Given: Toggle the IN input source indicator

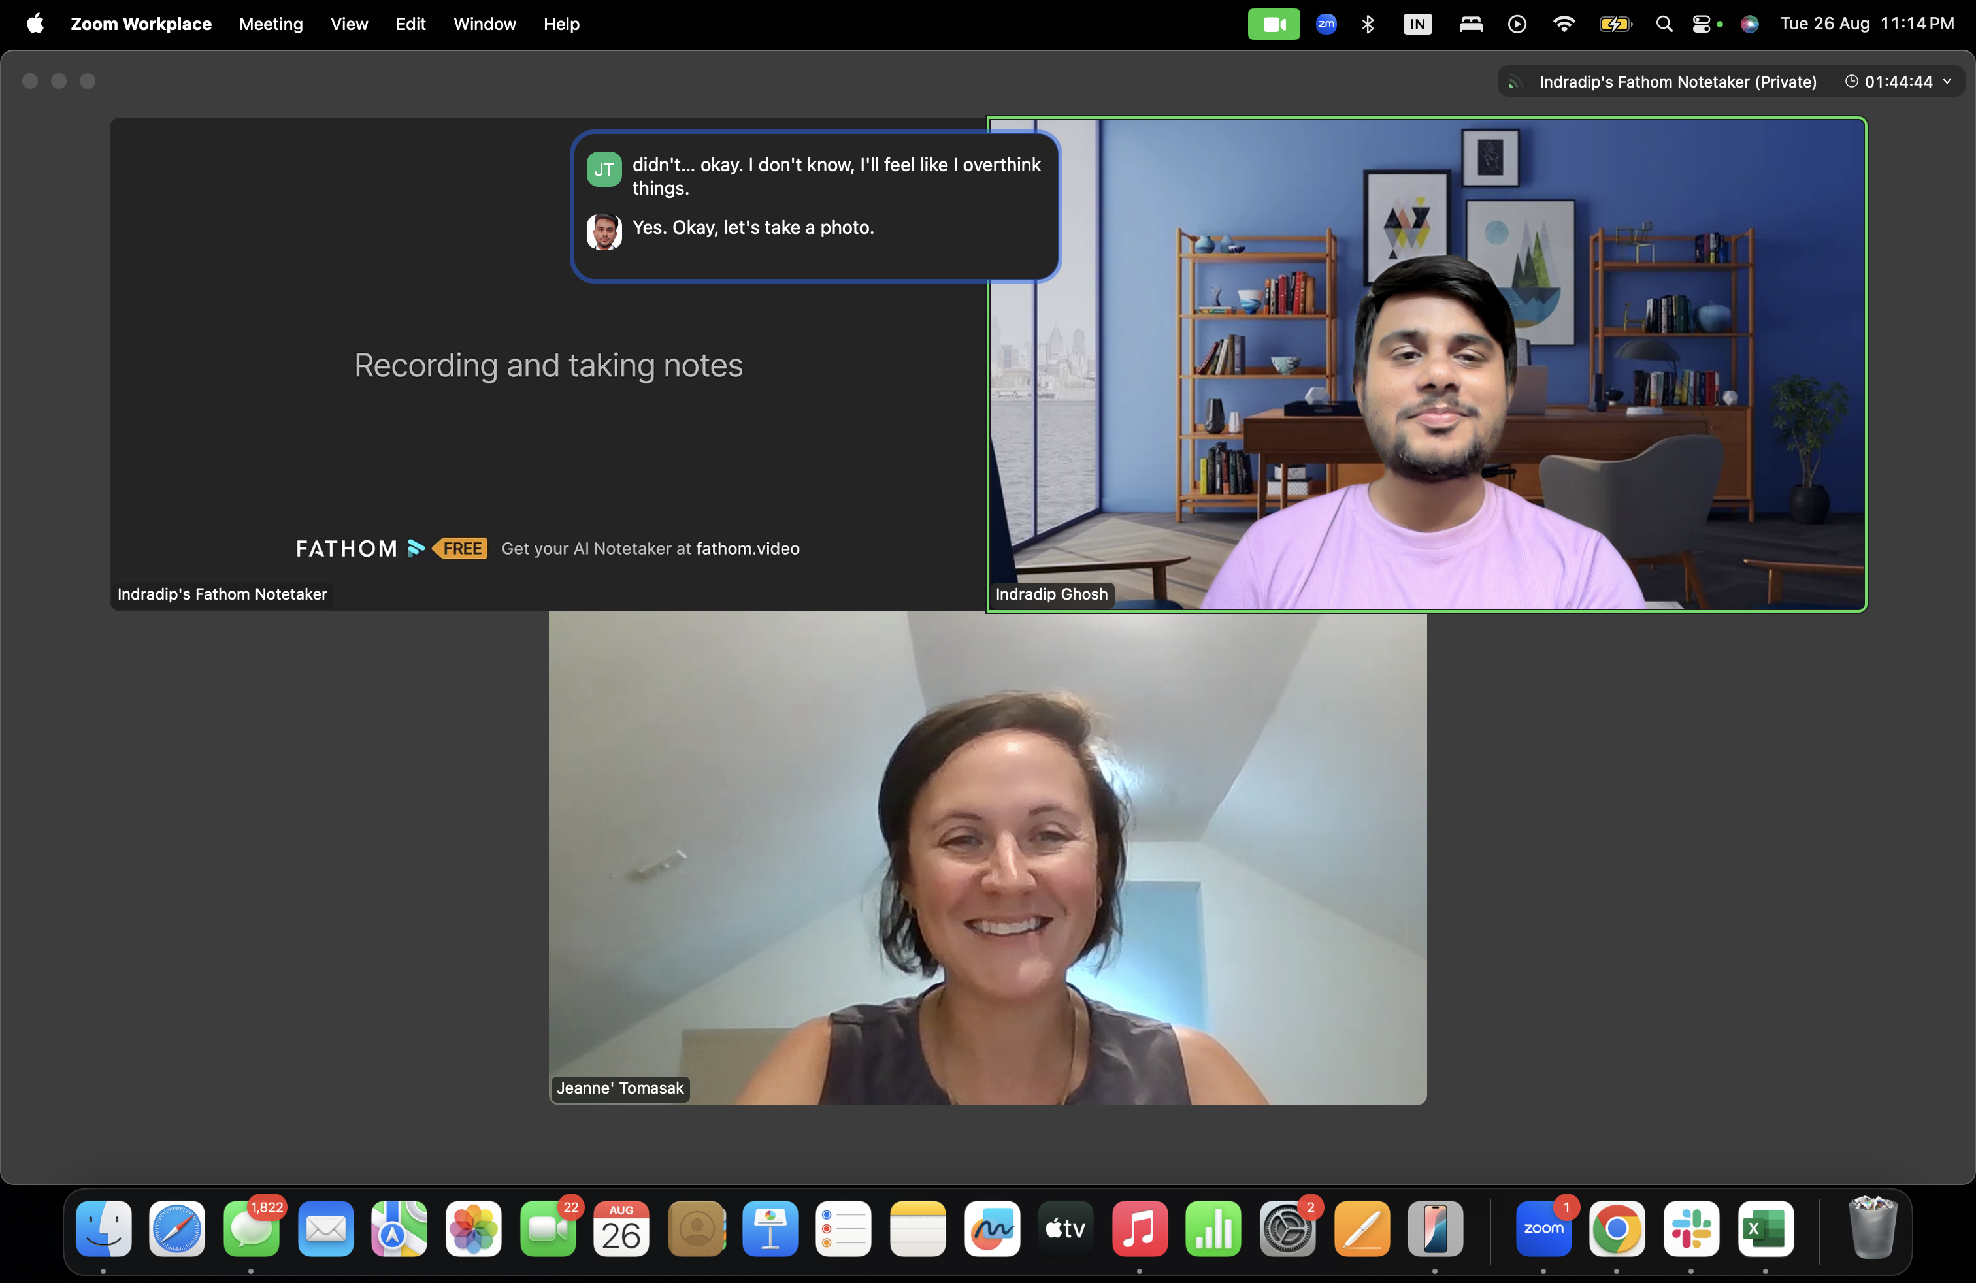Looking at the screenshot, I should [1417, 24].
